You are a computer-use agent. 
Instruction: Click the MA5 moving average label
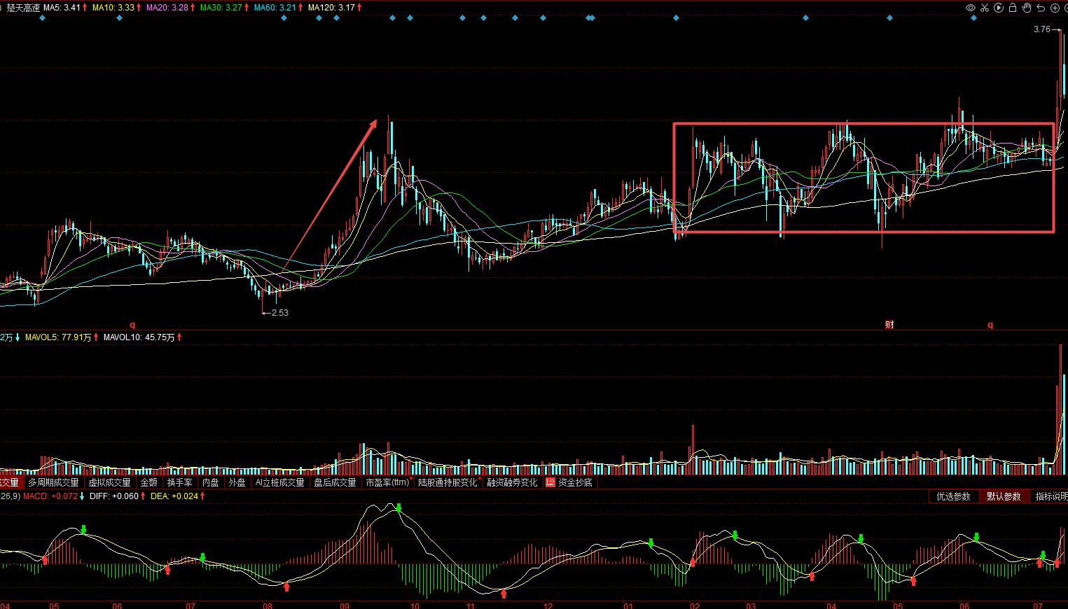pos(64,8)
